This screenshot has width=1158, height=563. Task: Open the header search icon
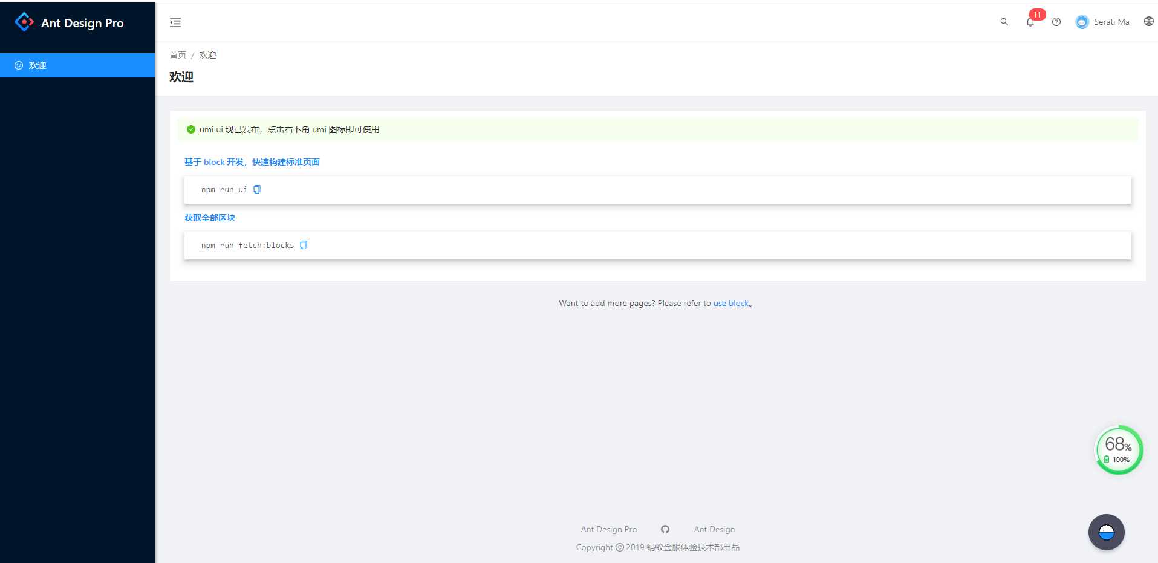[1004, 22]
